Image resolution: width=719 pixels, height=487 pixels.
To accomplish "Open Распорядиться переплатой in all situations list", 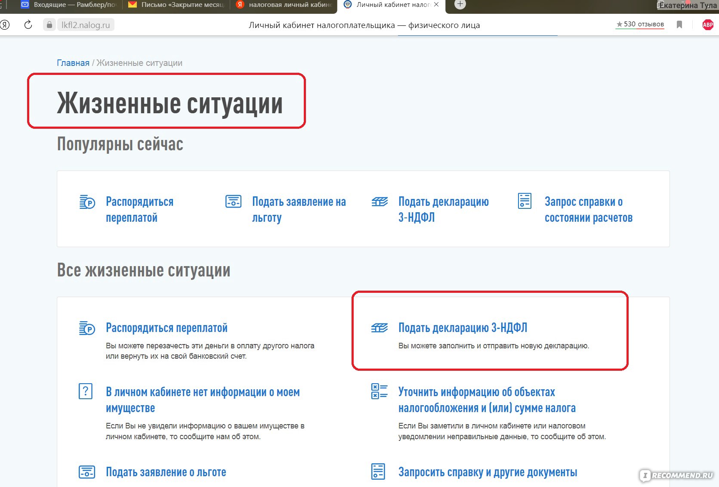I will (x=167, y=328).
